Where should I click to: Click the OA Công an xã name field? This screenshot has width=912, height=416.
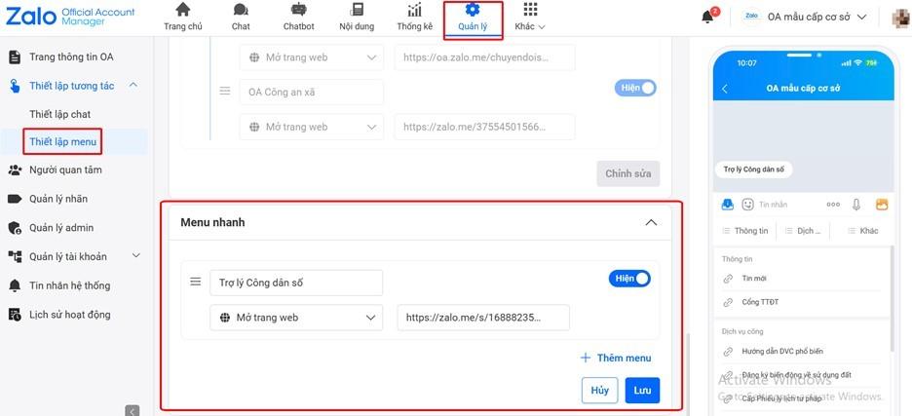point(311,92)
